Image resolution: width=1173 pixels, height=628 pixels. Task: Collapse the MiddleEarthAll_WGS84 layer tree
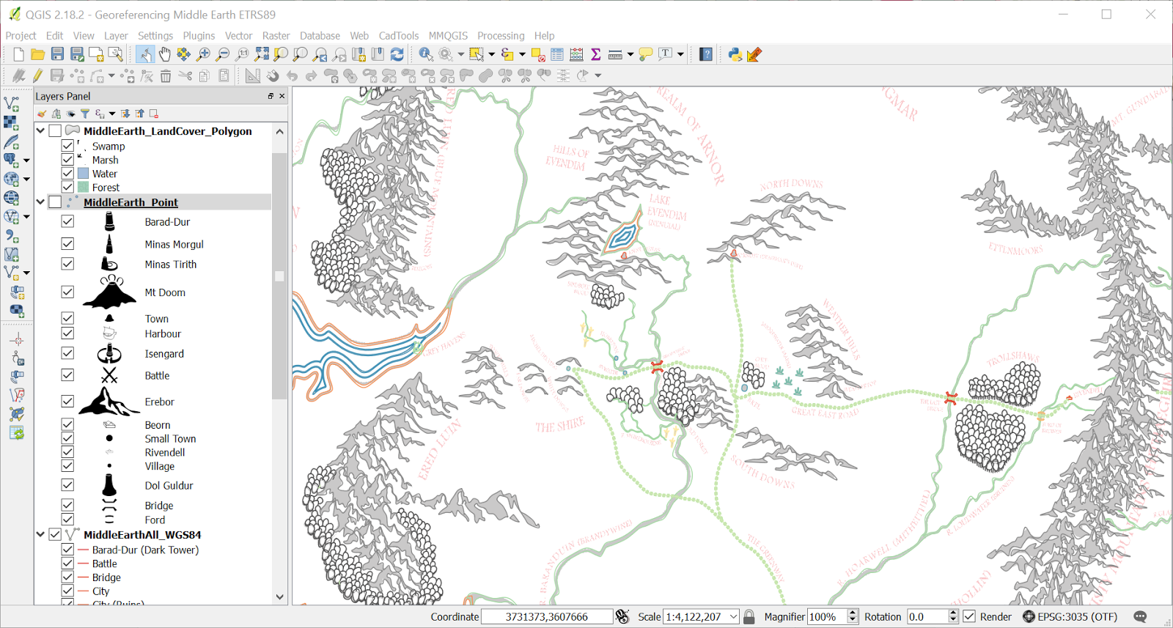click(41, 535)
